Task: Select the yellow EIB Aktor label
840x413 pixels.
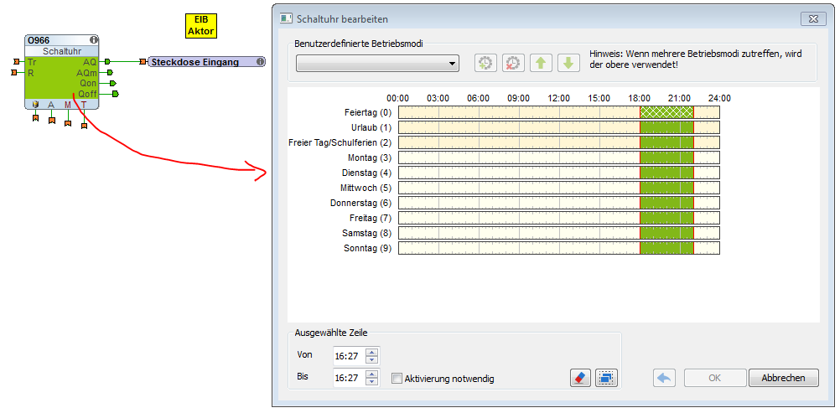Action: [201, 25]
